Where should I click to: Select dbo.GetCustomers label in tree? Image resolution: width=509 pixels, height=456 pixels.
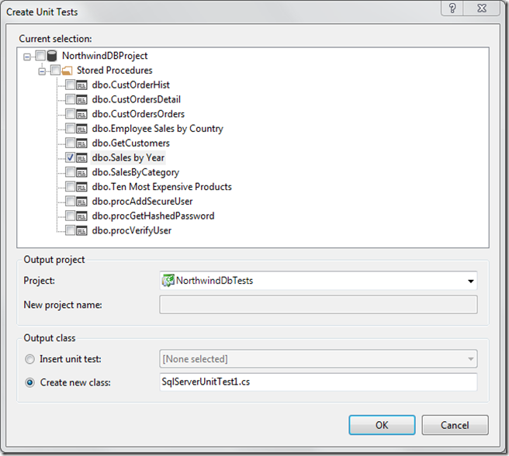(x=131, y=143)
